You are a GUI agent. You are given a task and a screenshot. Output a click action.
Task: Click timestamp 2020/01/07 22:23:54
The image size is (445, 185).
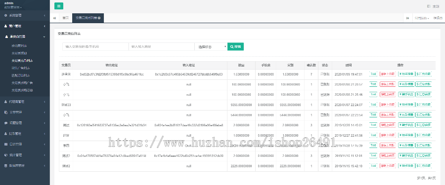[x=349, y=115]
